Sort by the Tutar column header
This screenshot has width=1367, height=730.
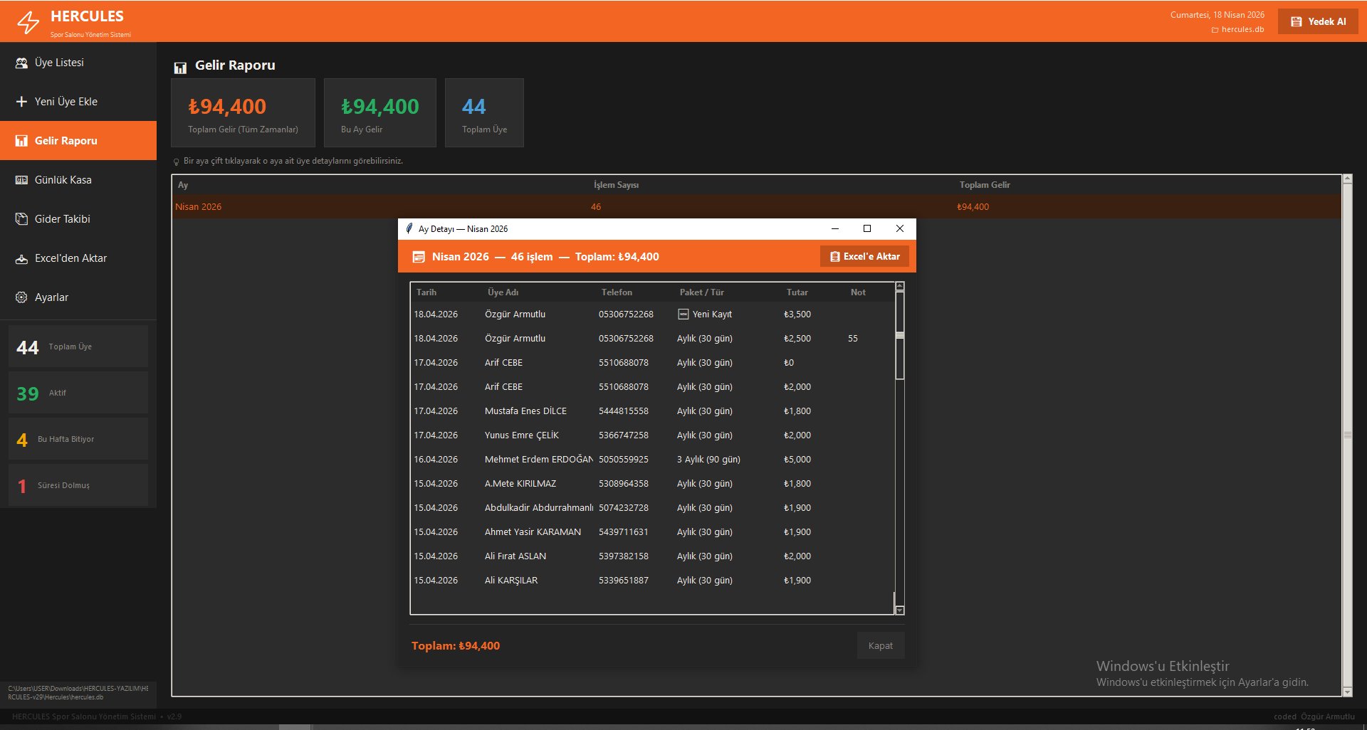797,292
